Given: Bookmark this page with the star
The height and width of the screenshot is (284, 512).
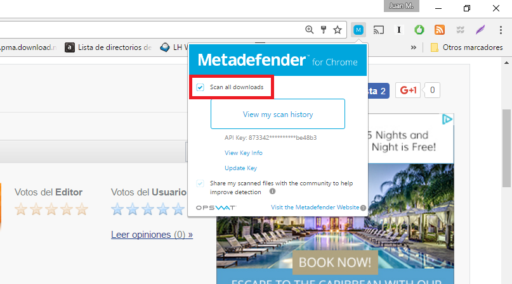Looking at the screenshot, I should (338, 30).
